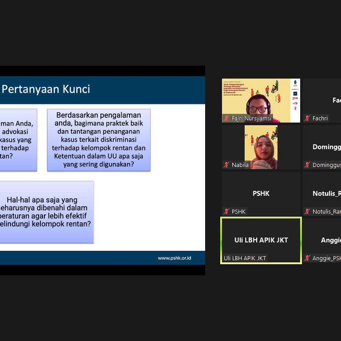
Task: Click the 'Fajri Nursyamsi' name label
Action: (251, 119)
